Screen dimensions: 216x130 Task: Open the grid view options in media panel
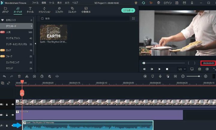tap(133, 19)
